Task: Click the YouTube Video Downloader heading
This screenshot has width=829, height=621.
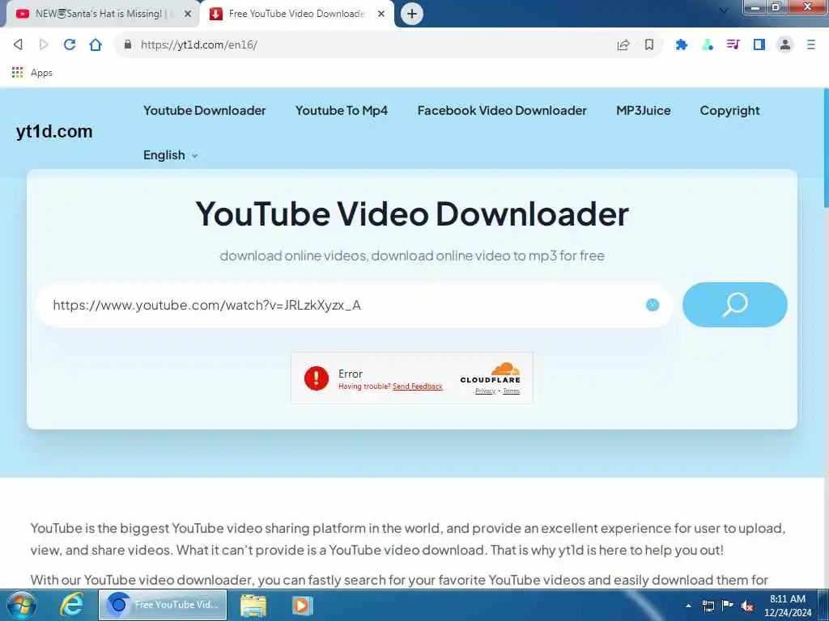Action: click(x=412, y=213)
